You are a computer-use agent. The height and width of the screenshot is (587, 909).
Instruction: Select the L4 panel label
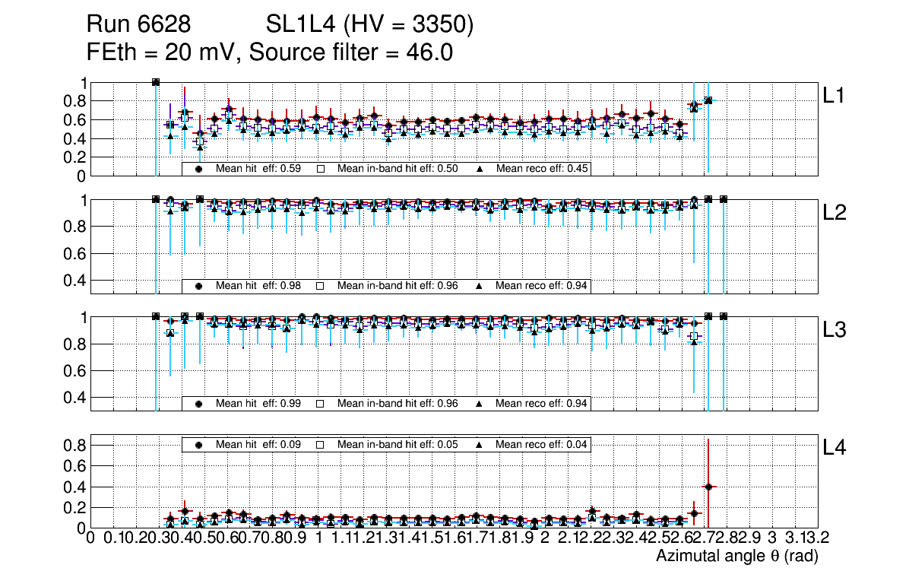coord(834,448)
